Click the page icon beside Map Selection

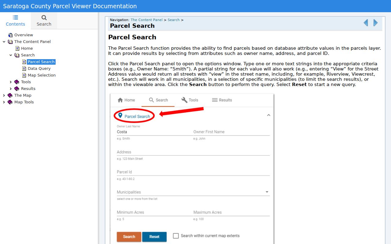click(x=24, y=75)
